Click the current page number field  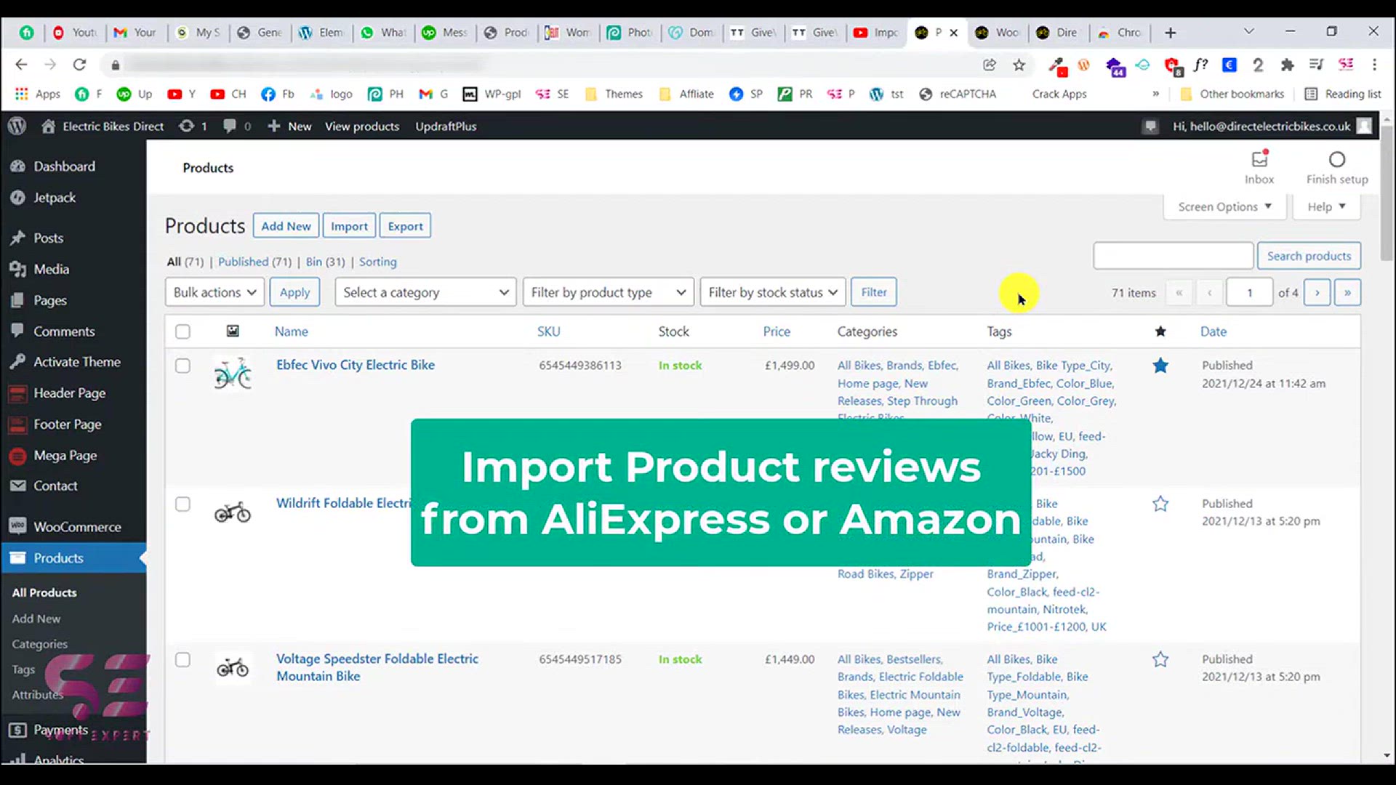[x=1249, y=292]
